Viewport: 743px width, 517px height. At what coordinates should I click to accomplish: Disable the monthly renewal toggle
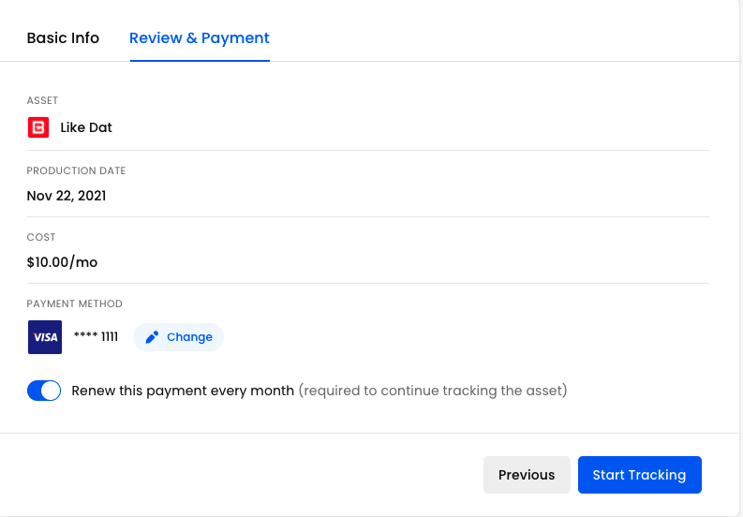click(44, 391)
